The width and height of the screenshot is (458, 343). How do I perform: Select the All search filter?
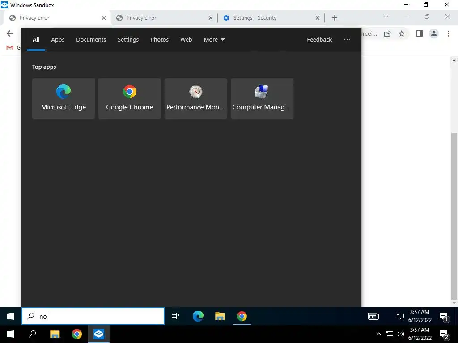[36, 39]
